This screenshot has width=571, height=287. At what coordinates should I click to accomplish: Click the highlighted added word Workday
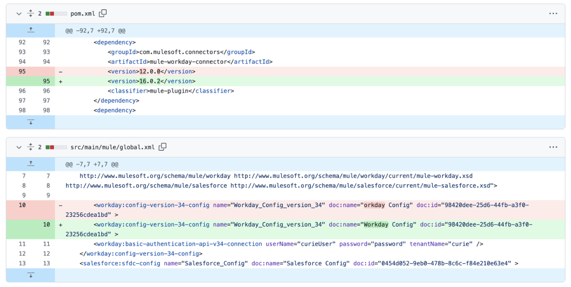(376, 224)
